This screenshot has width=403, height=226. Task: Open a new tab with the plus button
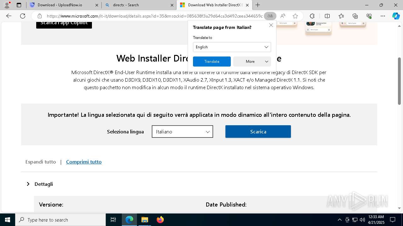tap(258, 5)
